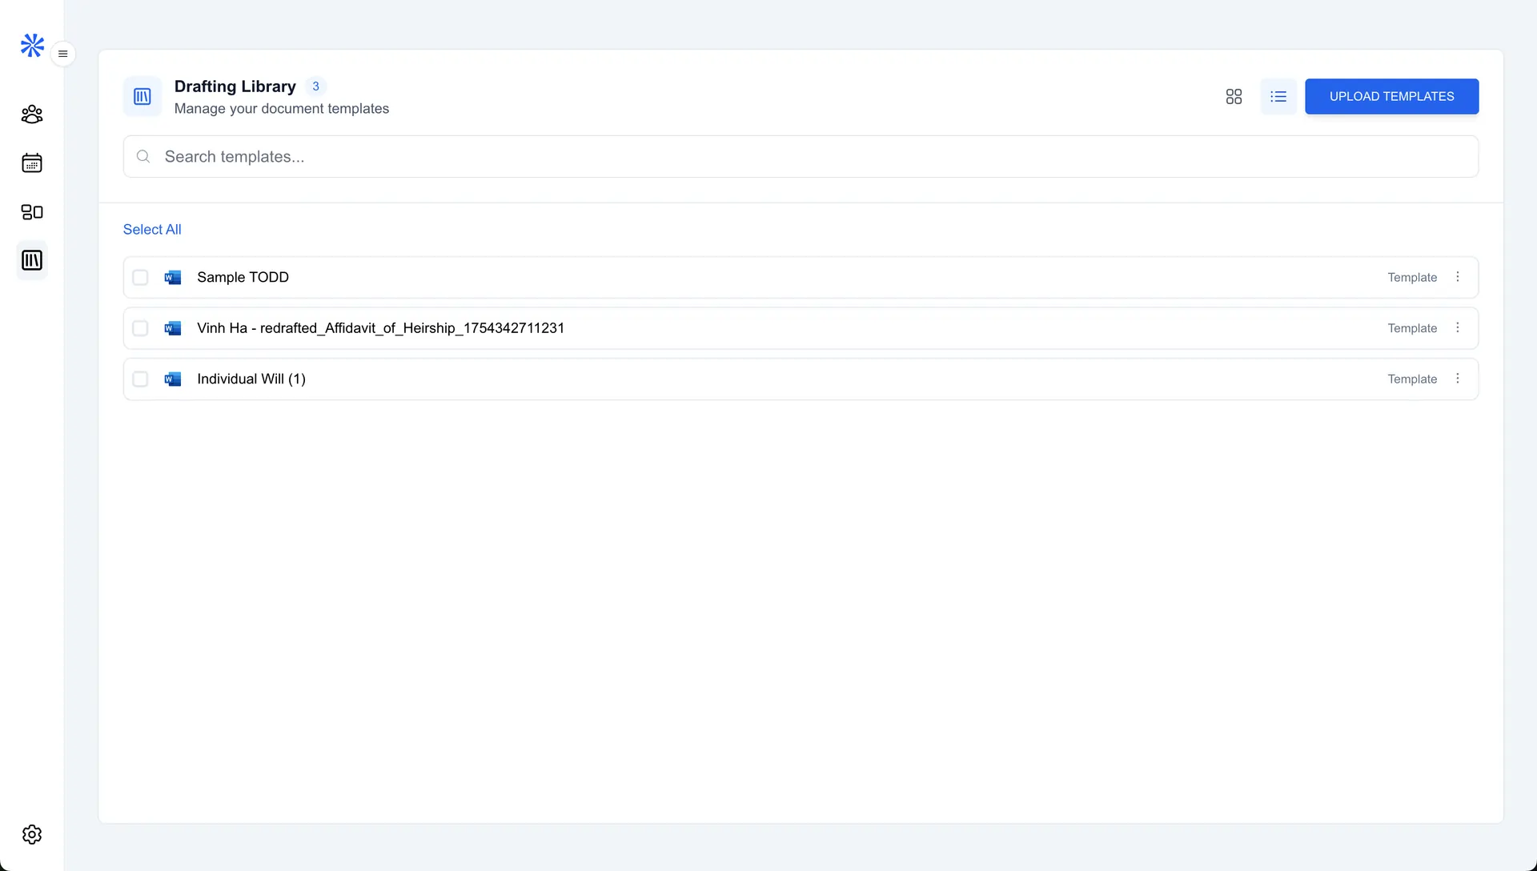The image size is (1537, 871).
Task: Open the dashboard layout sidebar icon
Action: [32, 212]
